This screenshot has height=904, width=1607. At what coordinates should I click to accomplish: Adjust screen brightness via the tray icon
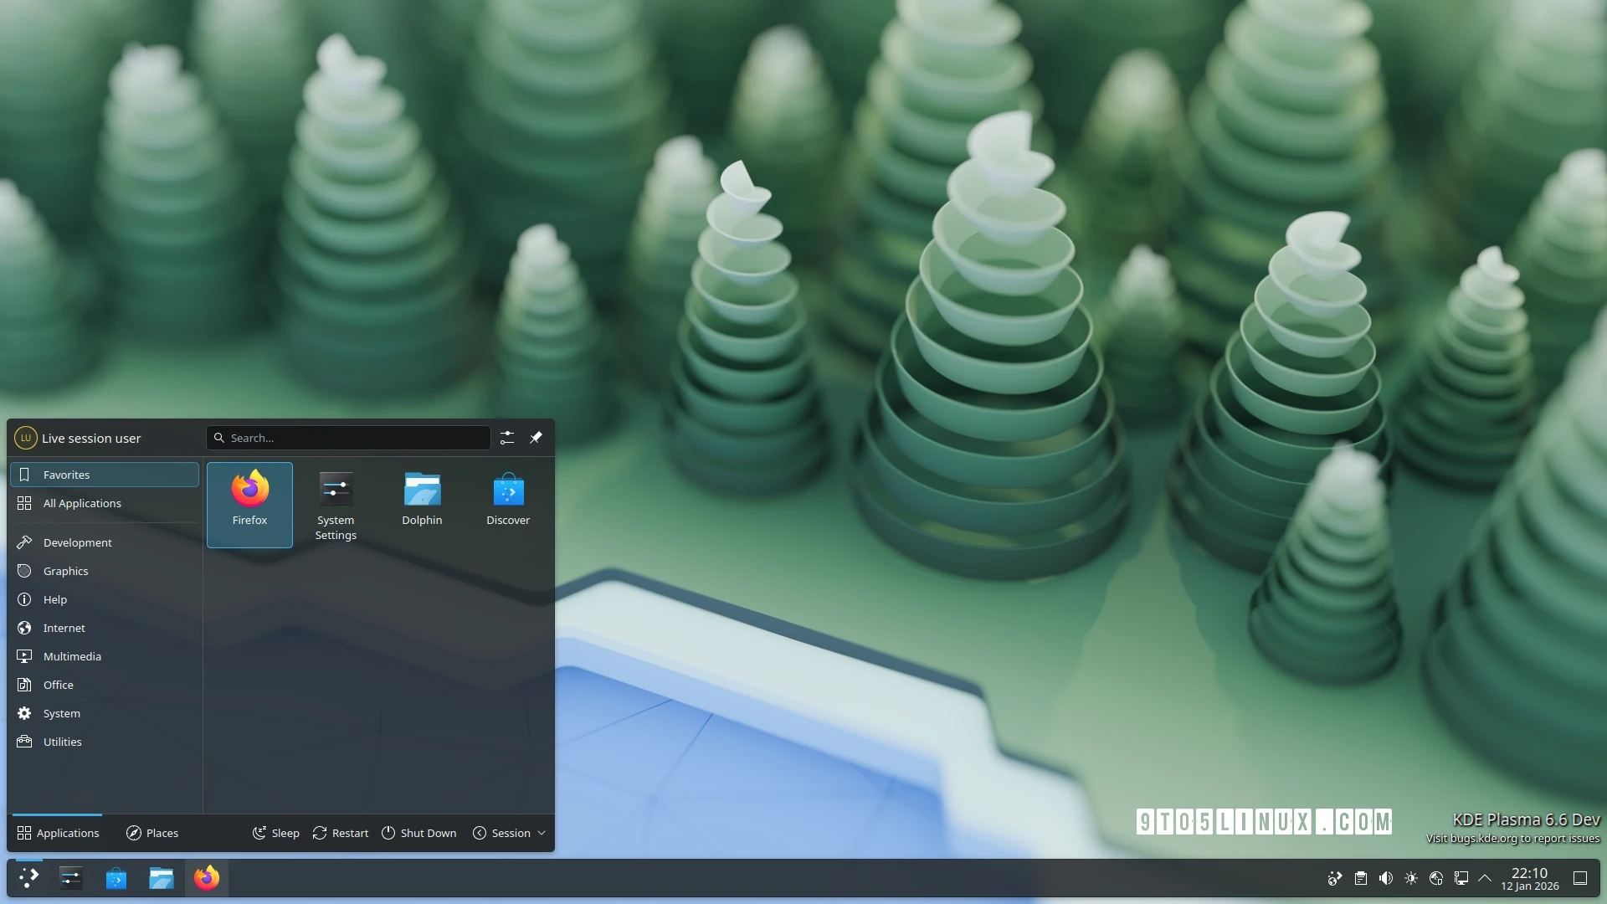coord(1411,878)
